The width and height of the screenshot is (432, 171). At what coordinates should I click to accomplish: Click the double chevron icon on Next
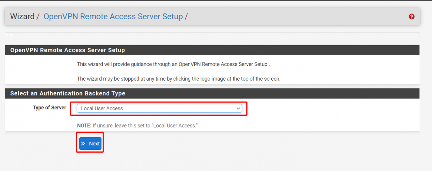(83, 143)
